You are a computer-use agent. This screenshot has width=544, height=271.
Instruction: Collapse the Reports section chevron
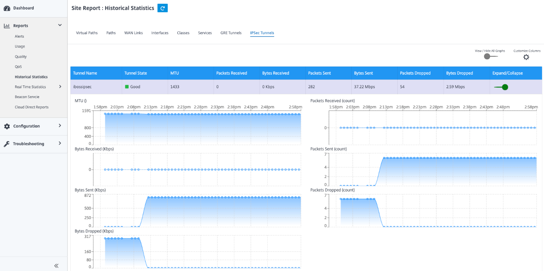click(x=60, y=25)
